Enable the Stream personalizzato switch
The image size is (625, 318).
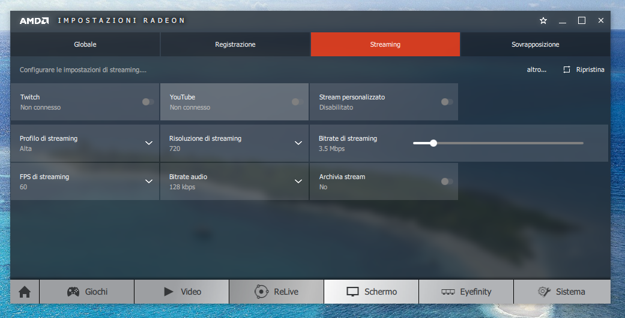click(447, 102)
